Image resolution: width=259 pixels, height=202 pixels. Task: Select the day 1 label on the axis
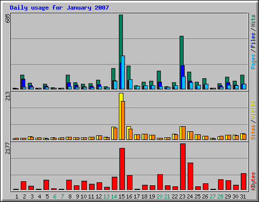tap(17, 196)
